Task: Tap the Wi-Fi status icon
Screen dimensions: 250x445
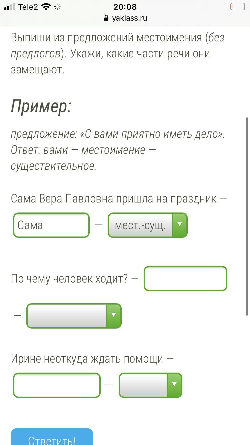Action: pos(46,7)
